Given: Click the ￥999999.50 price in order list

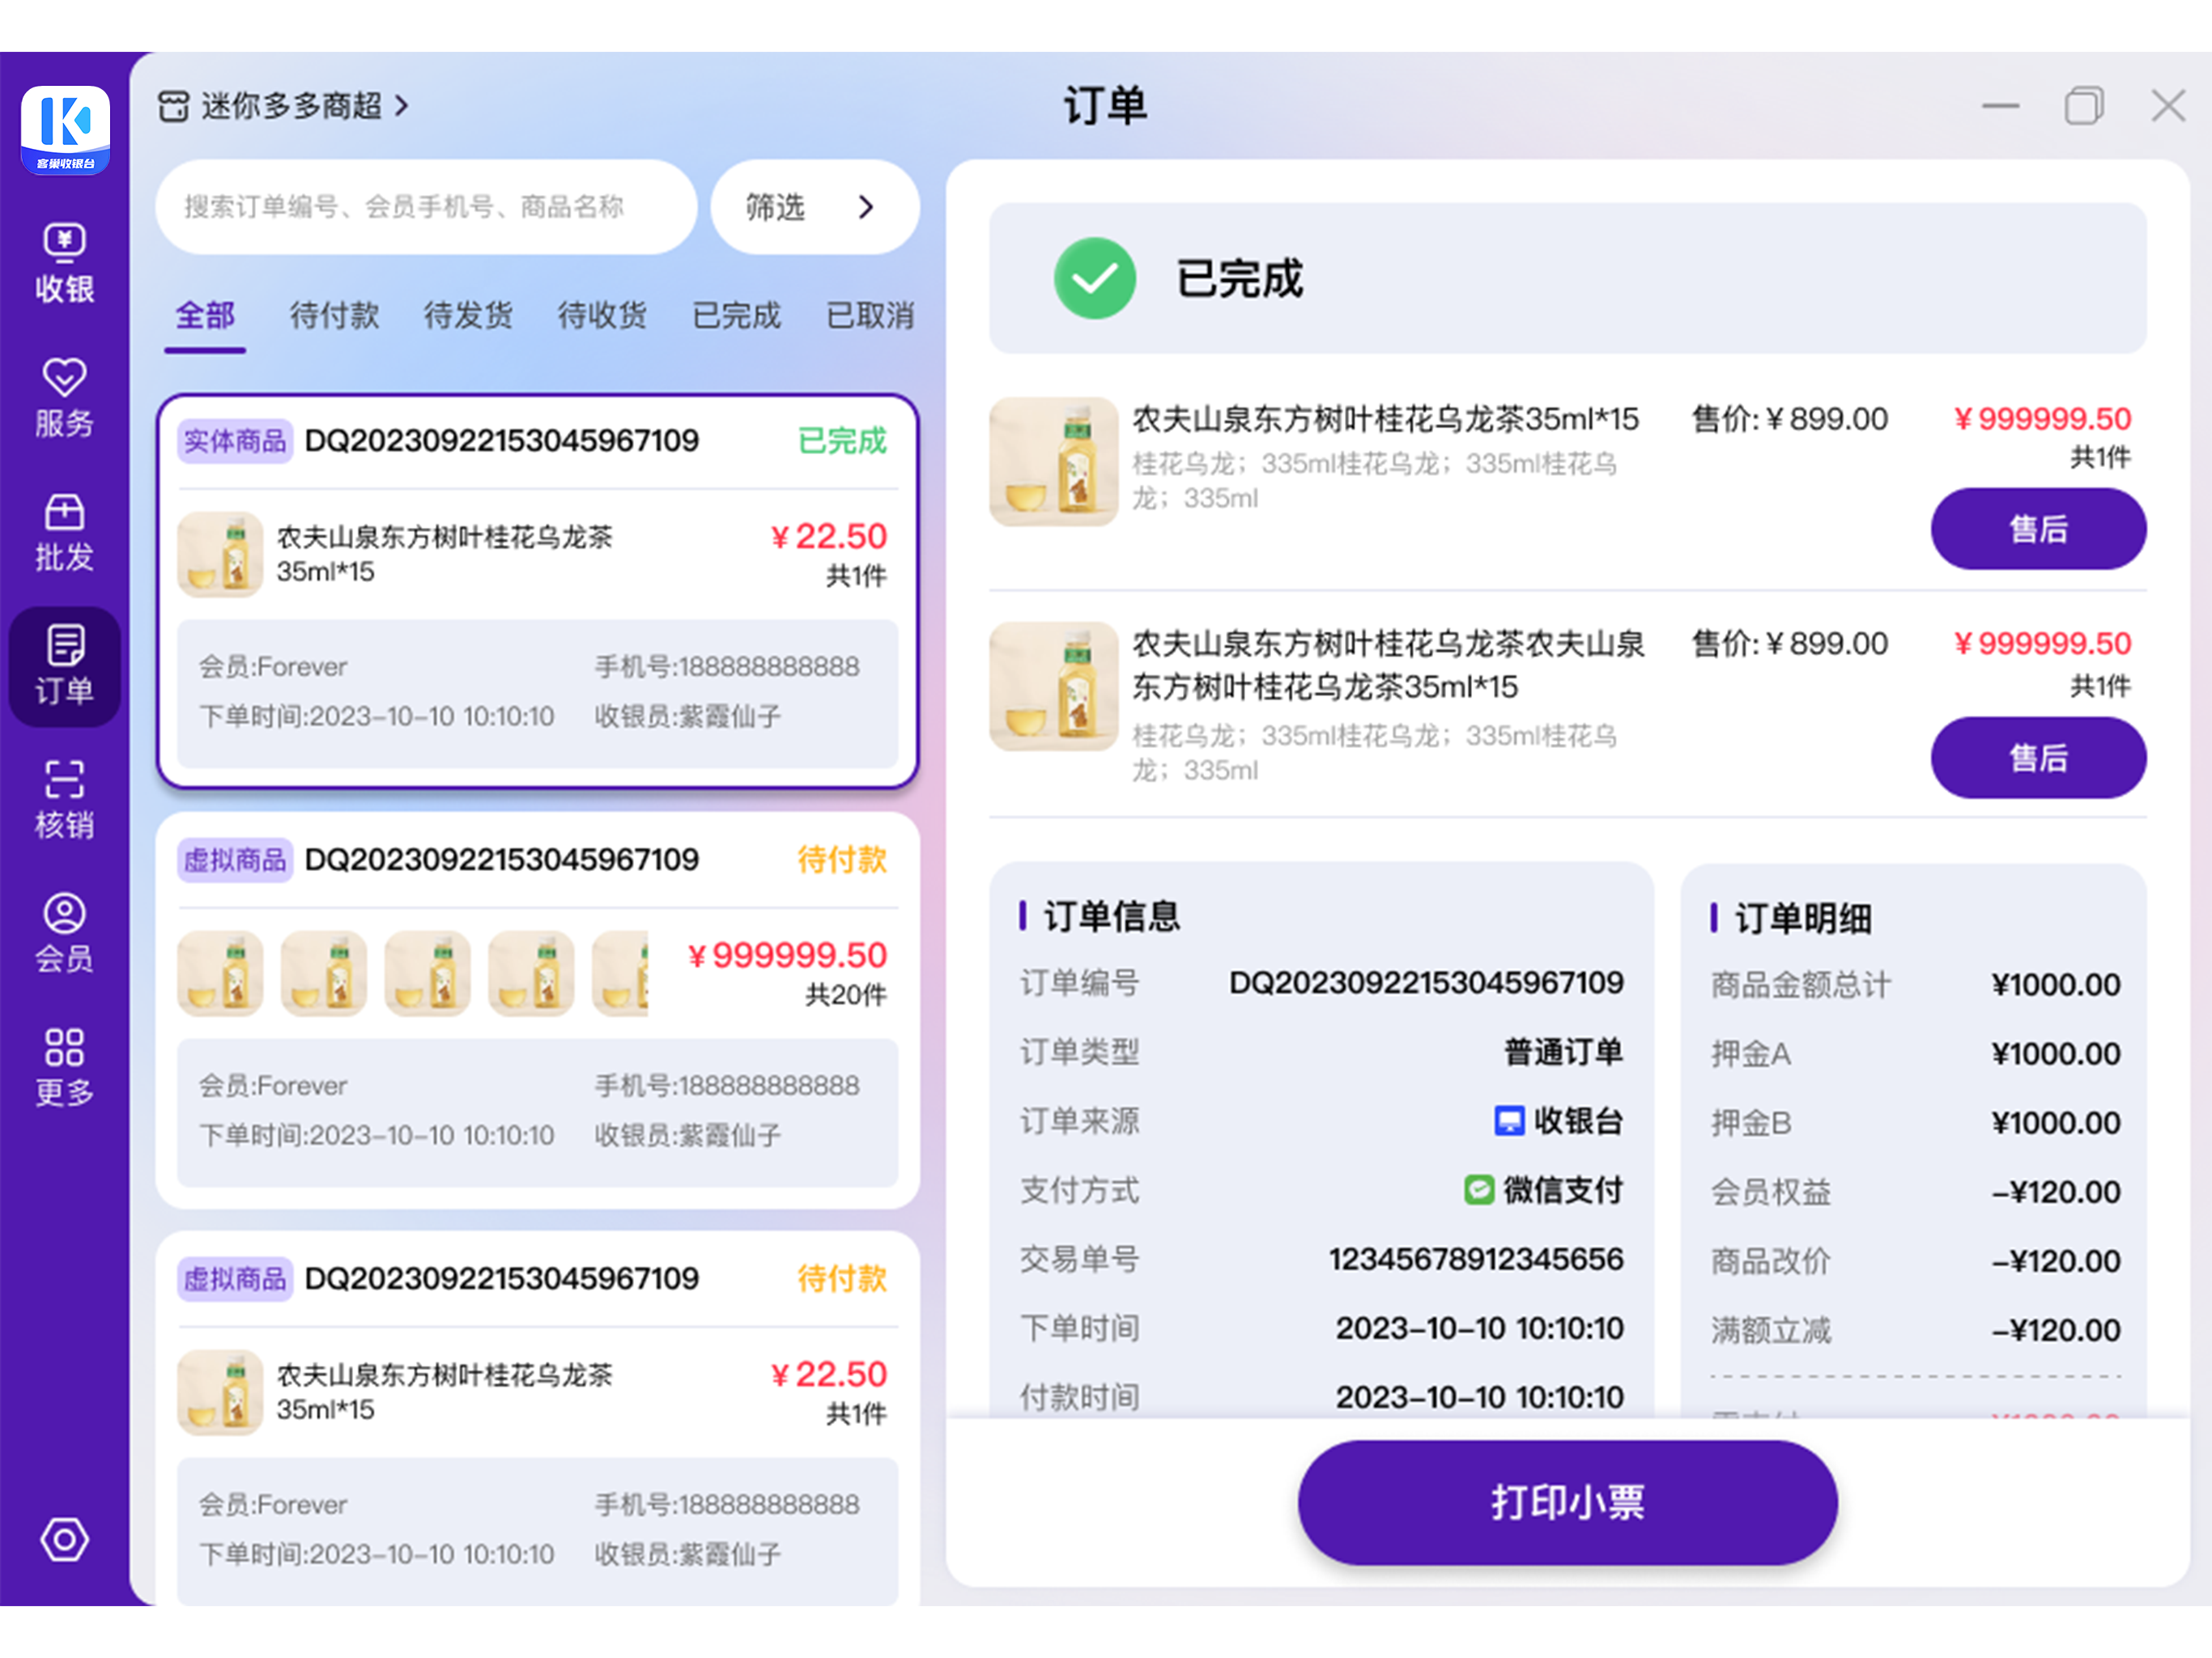Looking at the screenshot, I should [x=788, y=955].
